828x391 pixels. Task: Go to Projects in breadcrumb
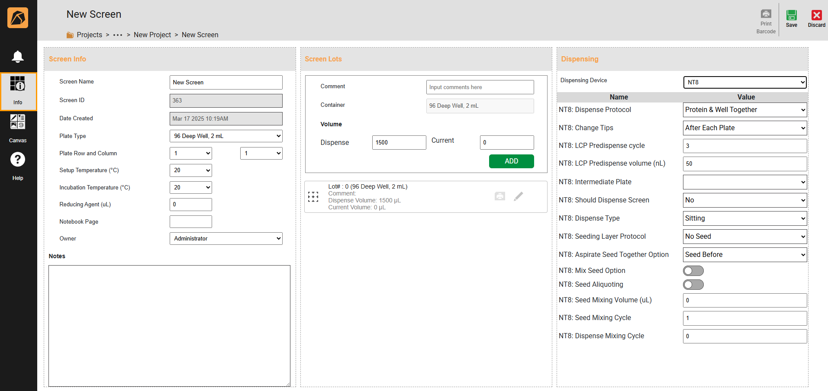tap(90, 35)
